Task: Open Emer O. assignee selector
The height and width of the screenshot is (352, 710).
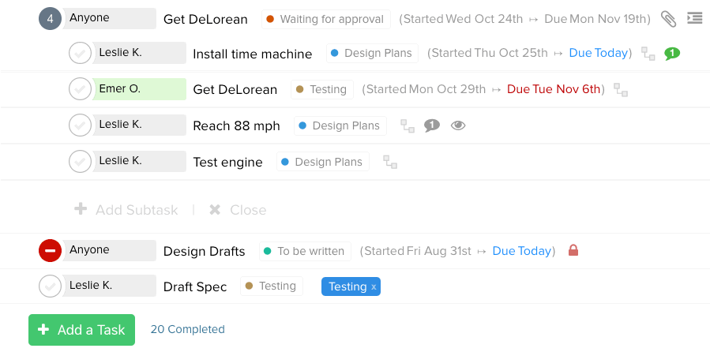Action: (139, 89)
